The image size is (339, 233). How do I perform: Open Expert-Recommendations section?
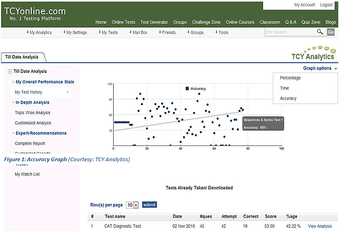pos(41,133)
